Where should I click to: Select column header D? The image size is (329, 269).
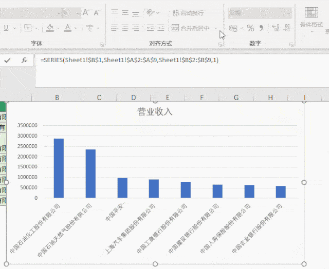pyautogui.click(x=134, y=98)
